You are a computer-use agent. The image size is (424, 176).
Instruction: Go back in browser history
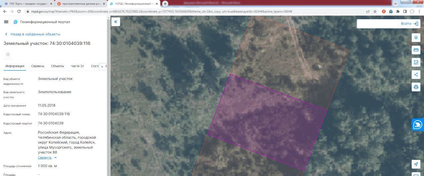(5, 11)
